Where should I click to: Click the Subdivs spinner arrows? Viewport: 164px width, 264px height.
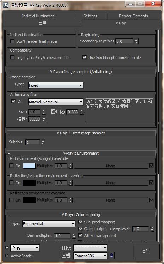tap(43, 142)
